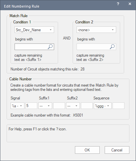Click the Signal fixed text field containing 5

coord(31,106)
